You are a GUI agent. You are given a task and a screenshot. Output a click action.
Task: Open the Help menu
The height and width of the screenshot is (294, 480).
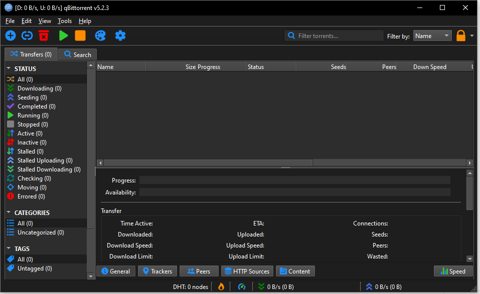[x=85, y=21]
